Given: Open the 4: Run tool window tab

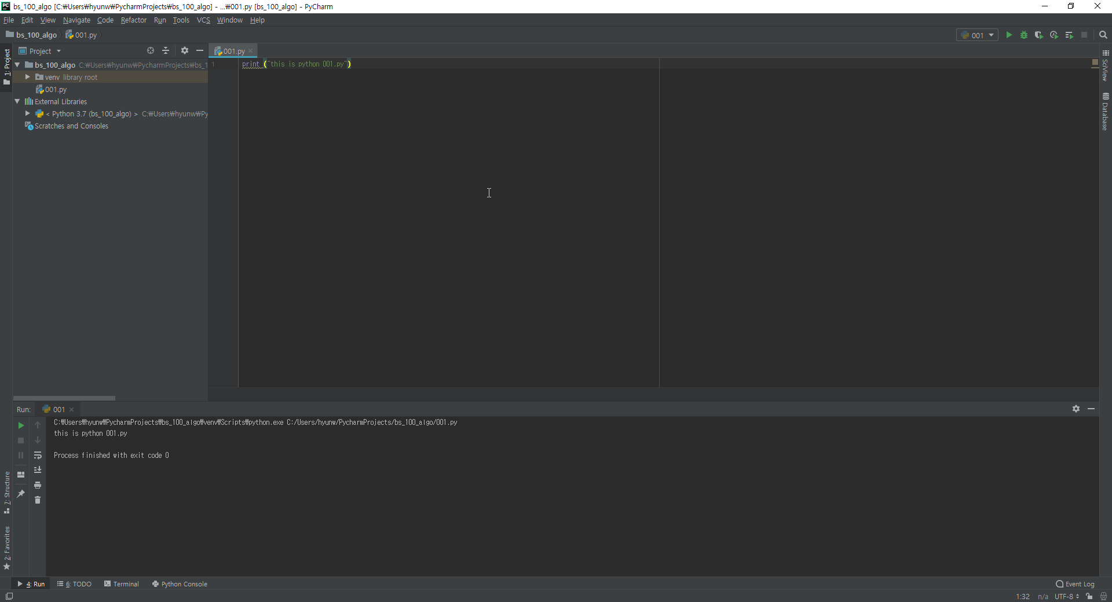Looking at the screenshot, I should coord(31,584).
